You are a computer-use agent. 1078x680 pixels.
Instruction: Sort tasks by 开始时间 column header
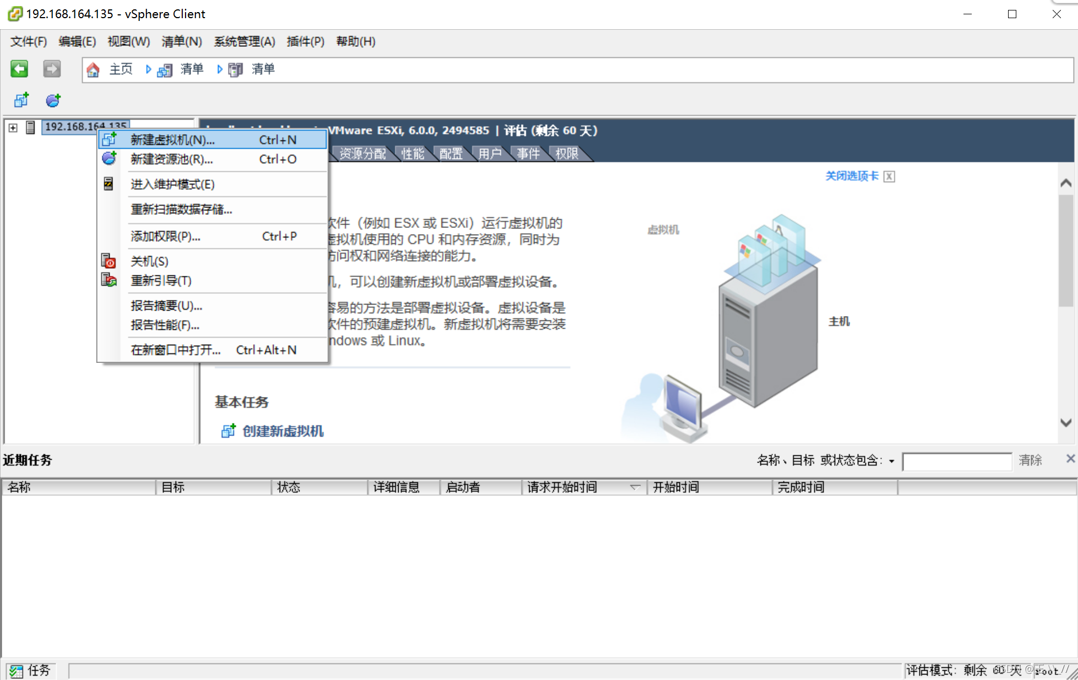tap(709, 487)
